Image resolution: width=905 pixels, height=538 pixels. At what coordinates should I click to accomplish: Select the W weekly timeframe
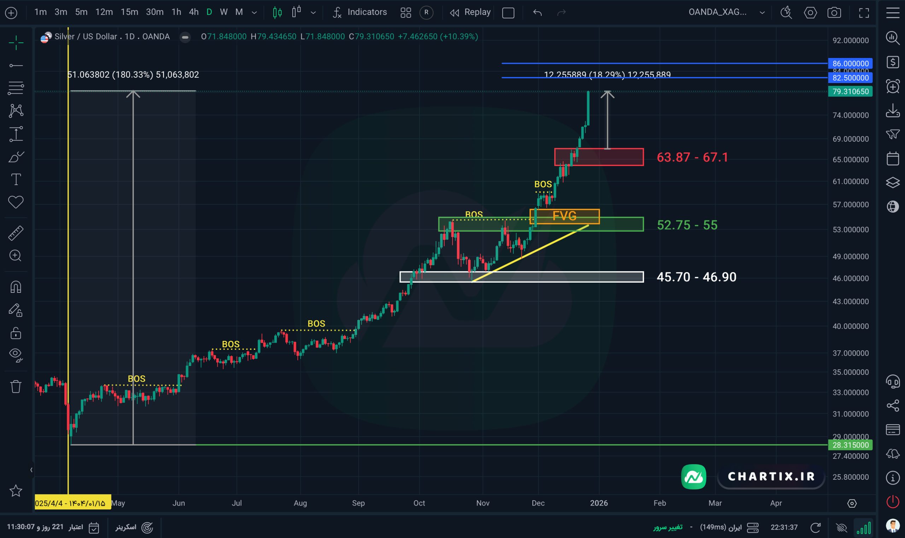pos(223,12)
